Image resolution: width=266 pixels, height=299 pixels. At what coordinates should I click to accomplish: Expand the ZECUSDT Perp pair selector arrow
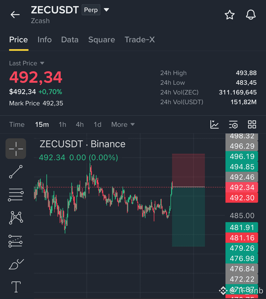point(106,10)
